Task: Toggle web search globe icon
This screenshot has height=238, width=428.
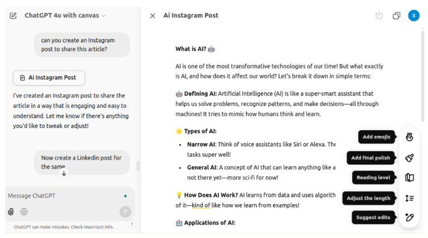Action: click(x=24, y=211)
